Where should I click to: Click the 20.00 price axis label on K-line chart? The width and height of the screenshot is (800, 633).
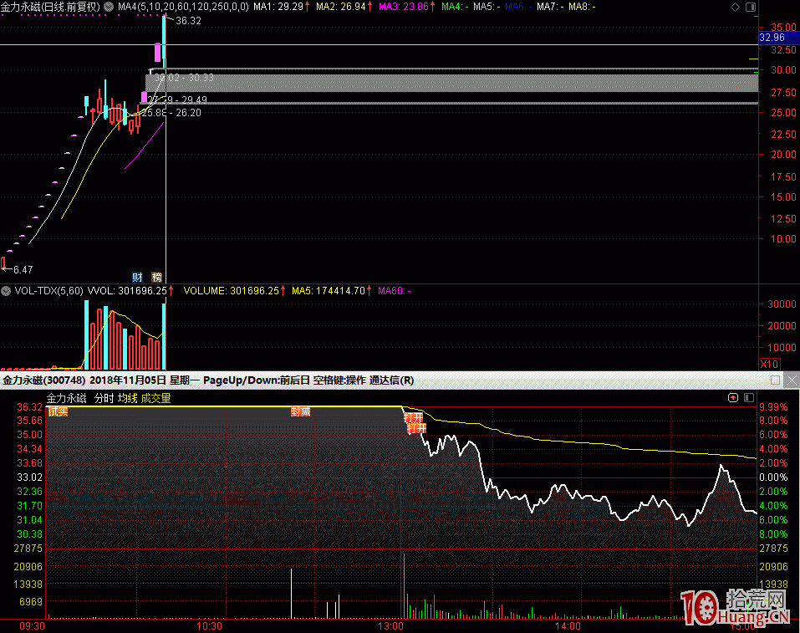(783, 154)
